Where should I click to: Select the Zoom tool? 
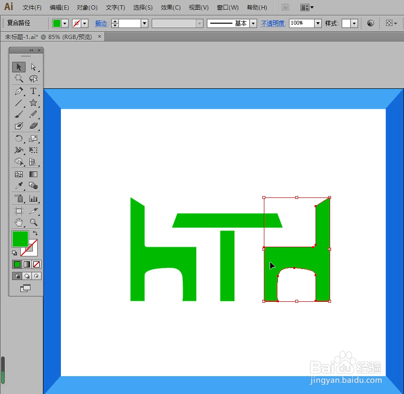pos(33,222)
